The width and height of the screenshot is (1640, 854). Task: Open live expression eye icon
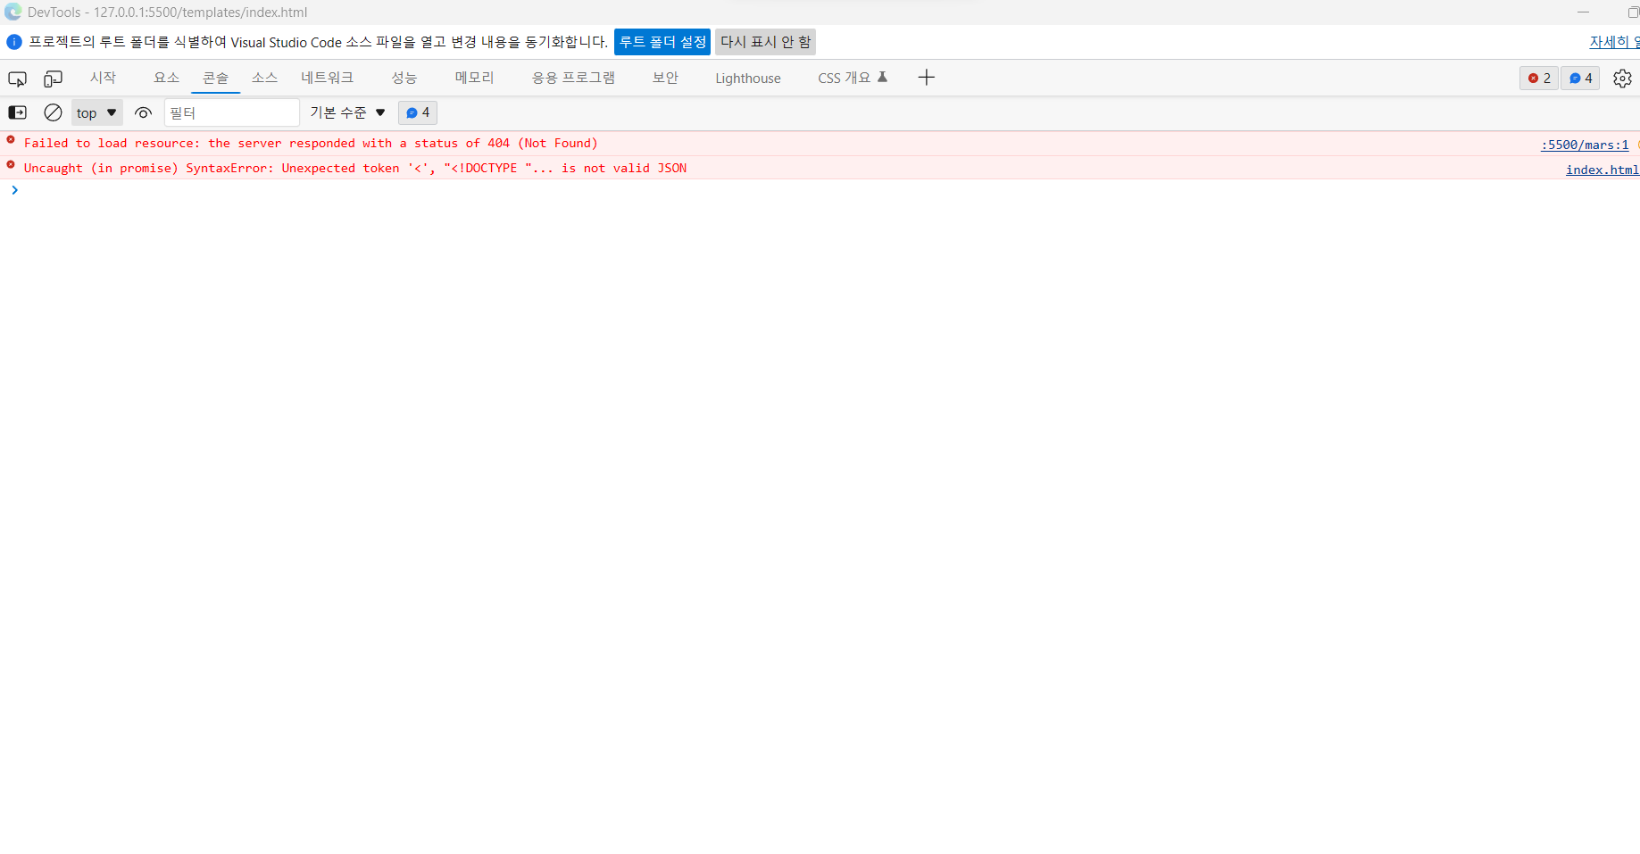pyautogui.click(x=143, y=112)
